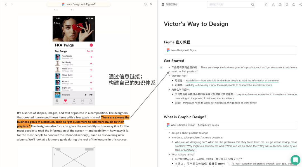
Task: Star this document with the favorite icon
Action: coord(266,4)
